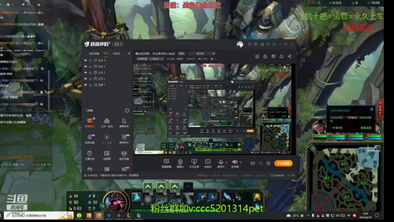Viewport: 394px width, 222px height.
Task: Collapse the 工具箱 toolbox panel
Action: (127, 110)
